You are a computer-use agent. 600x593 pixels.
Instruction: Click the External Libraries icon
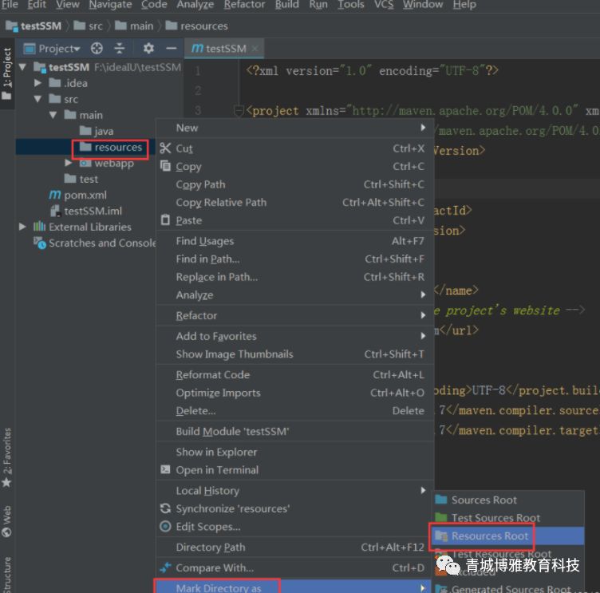pyautogui.click(x=39, y=227)
